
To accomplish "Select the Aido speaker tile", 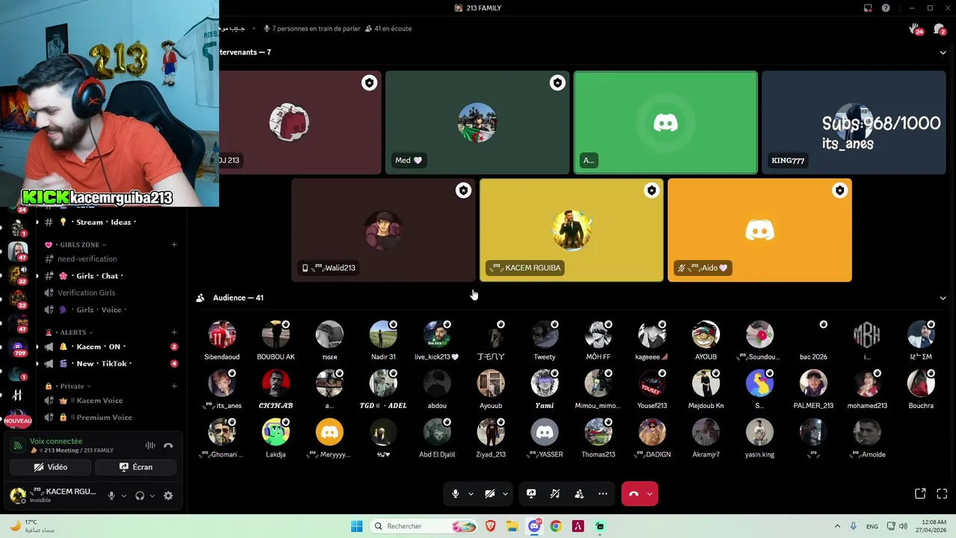I will 760,230.
